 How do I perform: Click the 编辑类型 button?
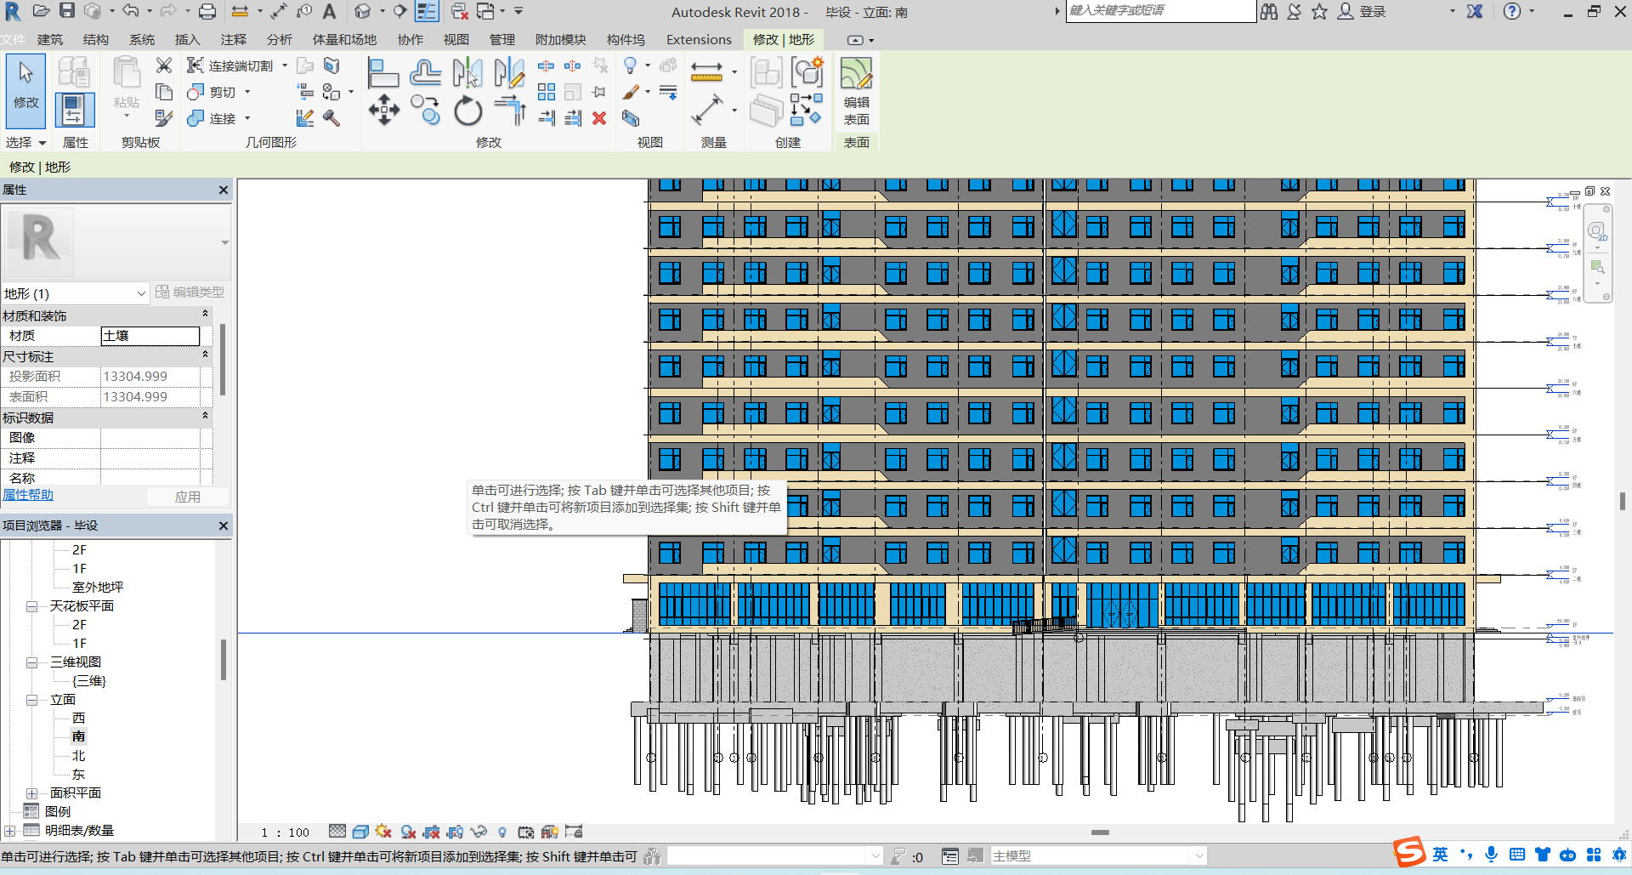click(190, 292)
